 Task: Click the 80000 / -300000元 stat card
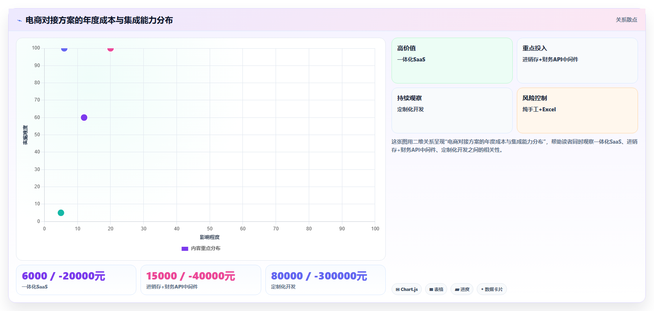[x=326, y=280]
